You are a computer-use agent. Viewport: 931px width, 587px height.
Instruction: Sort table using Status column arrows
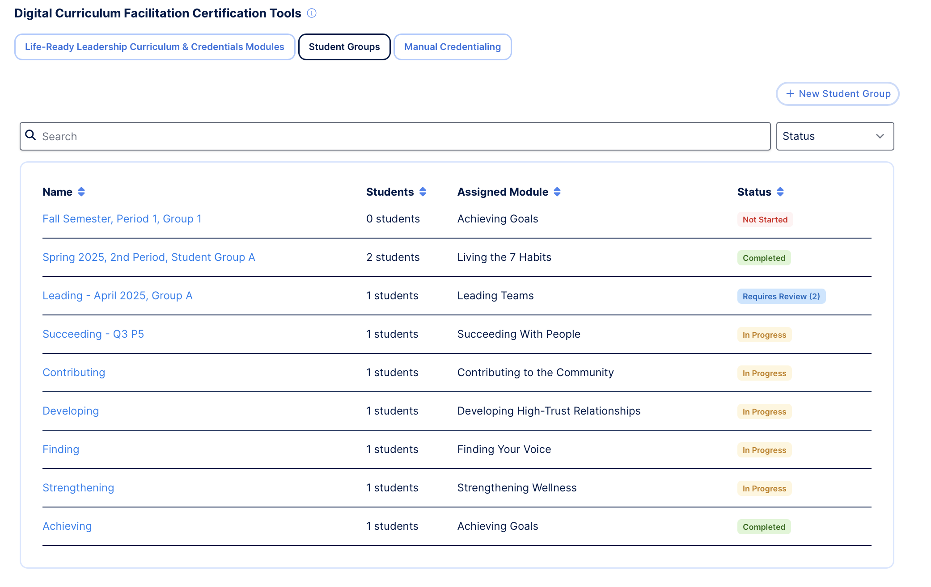[x=780, y=192]
